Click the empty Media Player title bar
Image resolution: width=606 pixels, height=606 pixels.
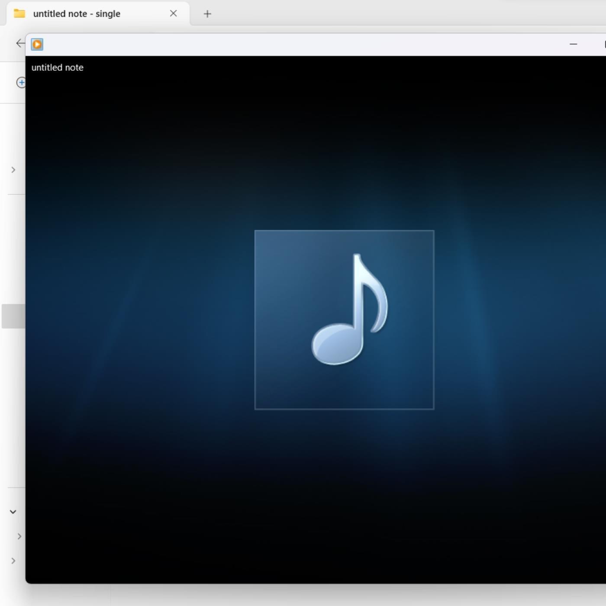303,45
